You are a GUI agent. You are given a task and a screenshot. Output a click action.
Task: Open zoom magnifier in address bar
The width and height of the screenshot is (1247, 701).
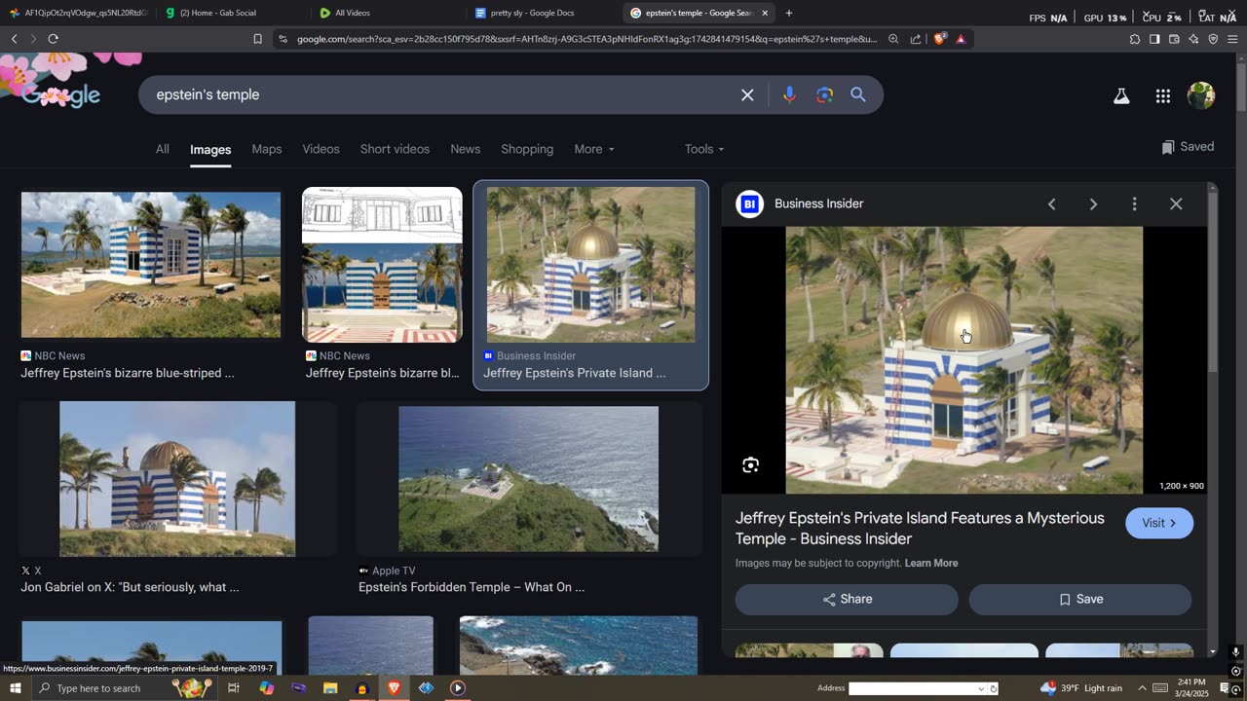click(x=893, y=39)
